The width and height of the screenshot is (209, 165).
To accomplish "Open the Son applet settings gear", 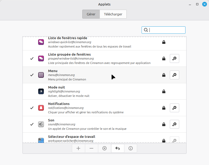I will [x=175, y=124].
